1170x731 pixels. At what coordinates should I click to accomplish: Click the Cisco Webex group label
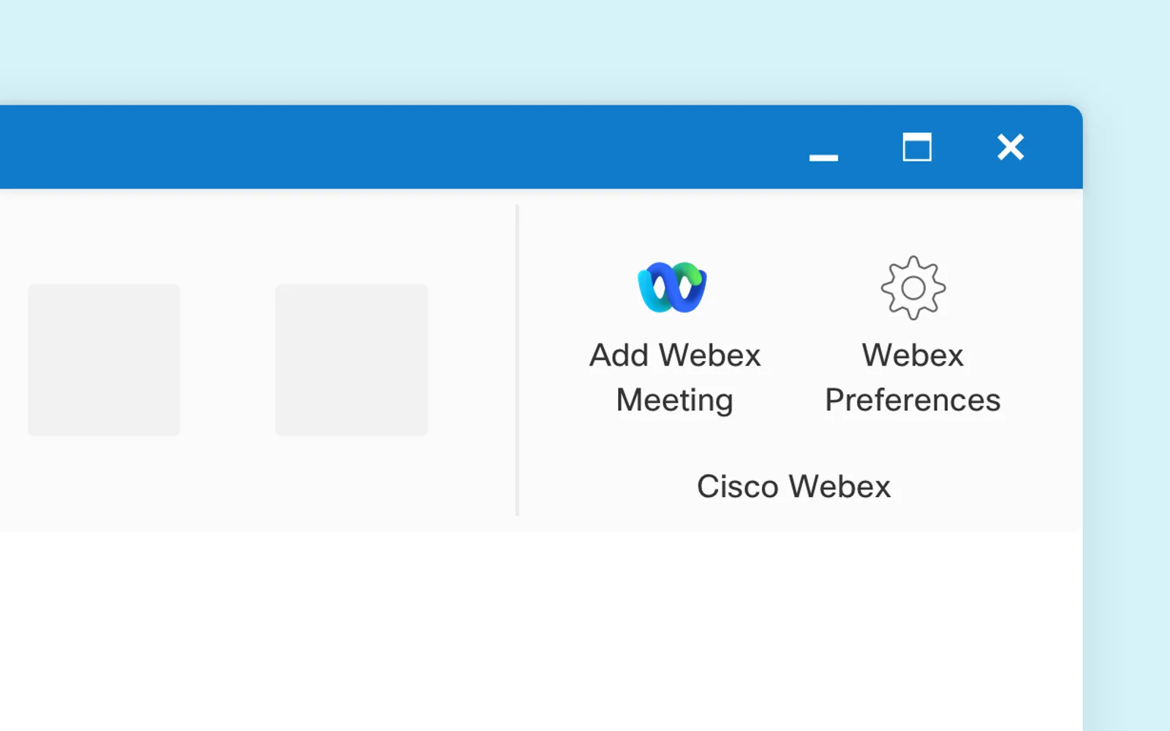793,487
